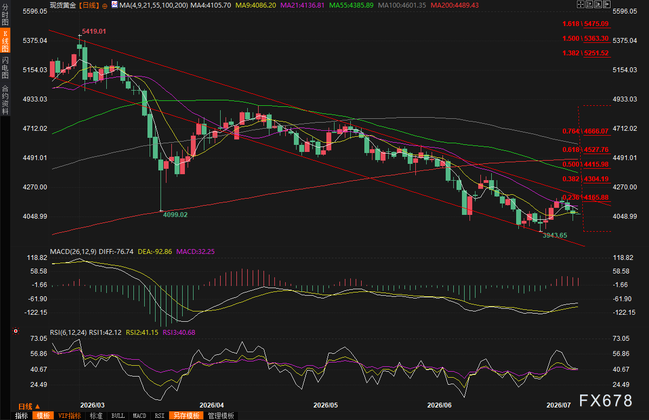649x420 pixels.
Task: Click the crosshair cursor icon at top right
Action: (x=581, y=4)
